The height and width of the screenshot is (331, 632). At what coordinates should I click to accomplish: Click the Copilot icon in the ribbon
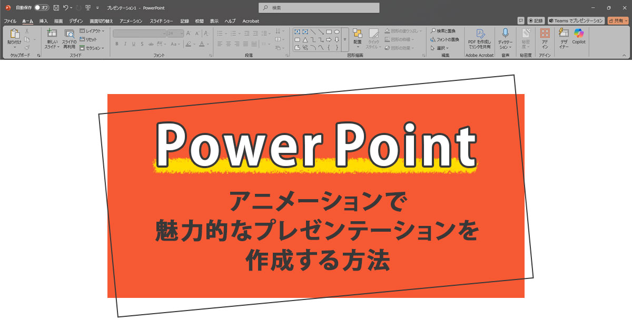tap(579, 34)
